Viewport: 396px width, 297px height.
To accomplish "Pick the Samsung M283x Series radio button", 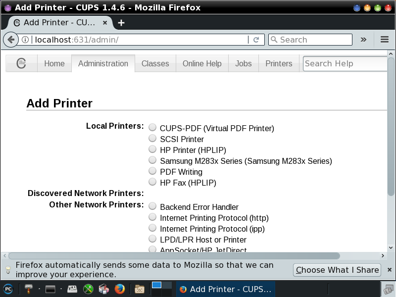I will click(x=152, y=160).
